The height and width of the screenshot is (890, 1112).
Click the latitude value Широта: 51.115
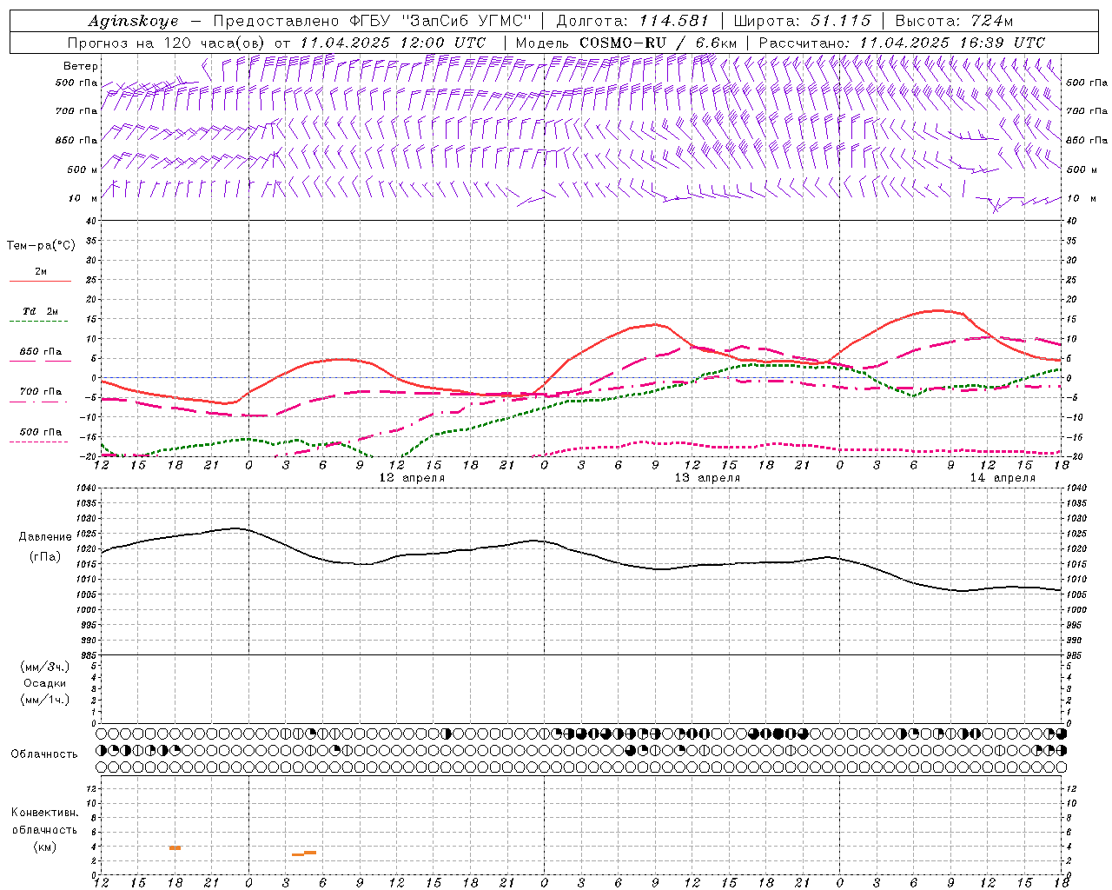[802, 21]
